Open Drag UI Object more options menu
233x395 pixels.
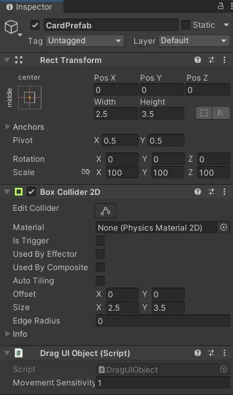point(224,353)
